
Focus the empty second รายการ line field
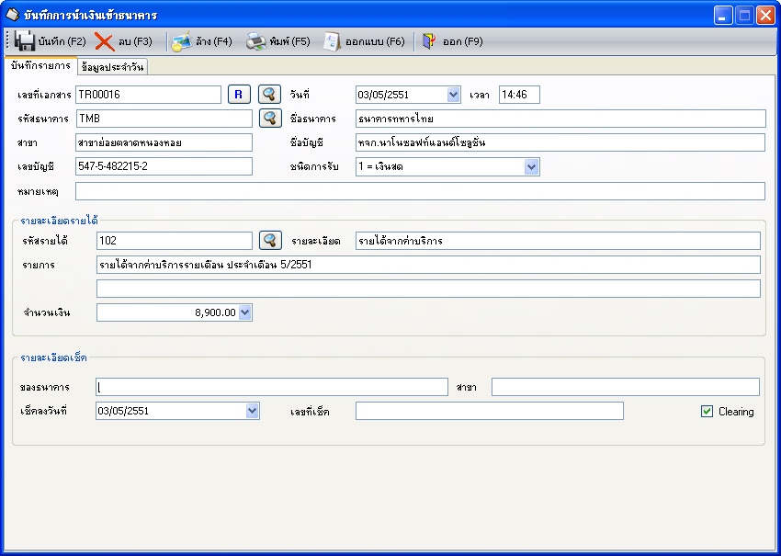click(x=428, y=289)
